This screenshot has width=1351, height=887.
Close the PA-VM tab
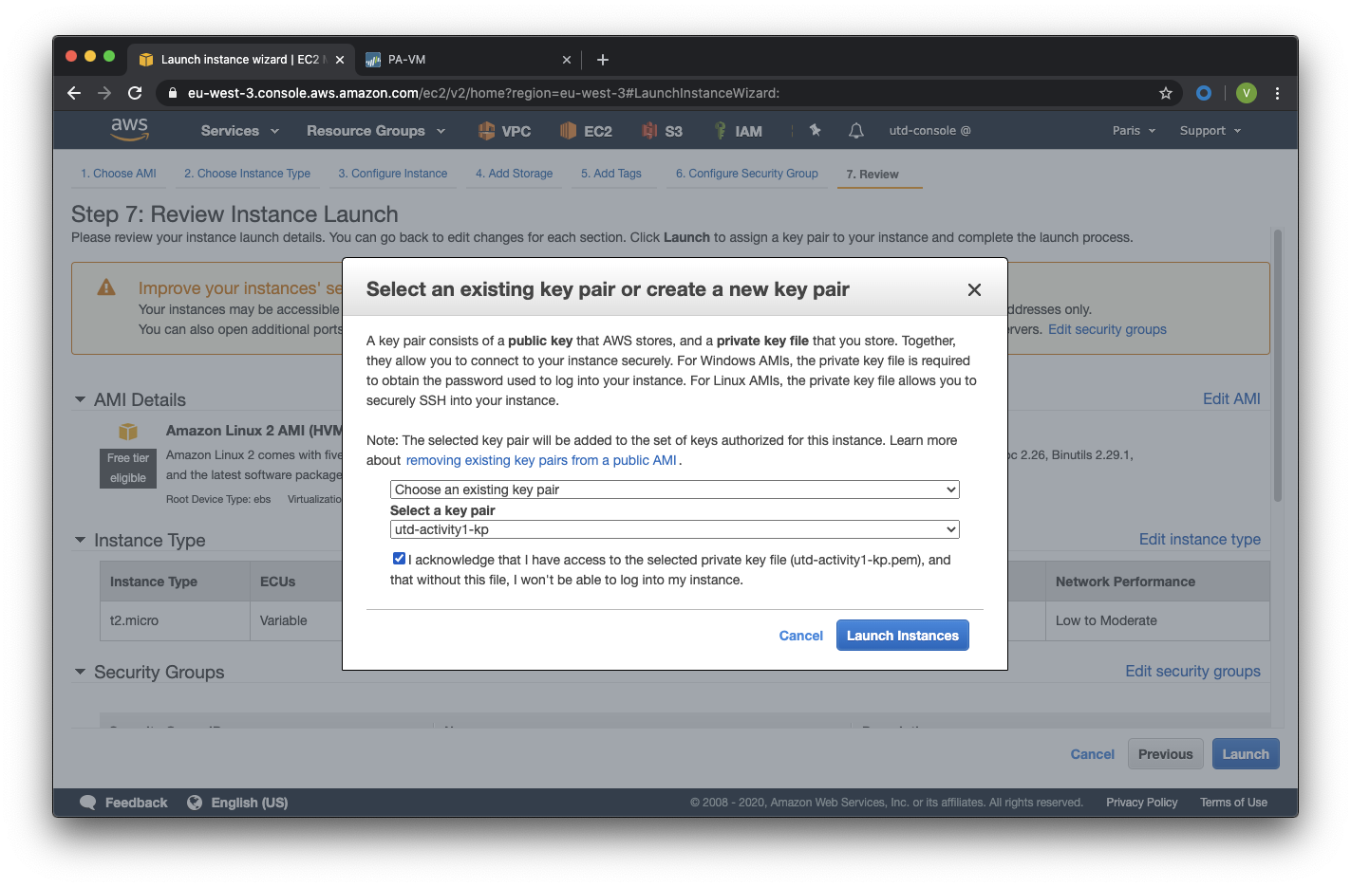pos(567,60)
